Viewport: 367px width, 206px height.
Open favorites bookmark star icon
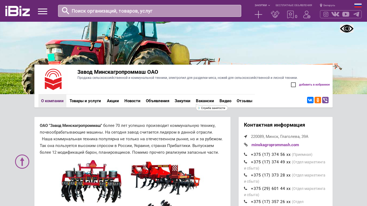[x=290, y=14]
